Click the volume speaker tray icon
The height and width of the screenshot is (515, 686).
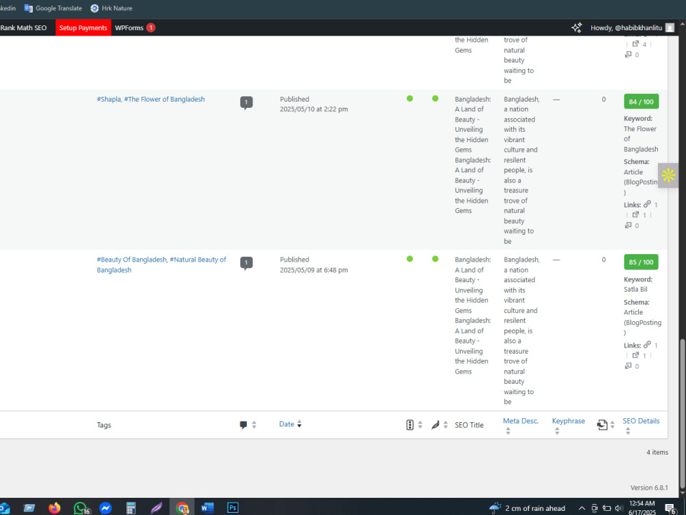pyautogui.click(x=618, y=508)
